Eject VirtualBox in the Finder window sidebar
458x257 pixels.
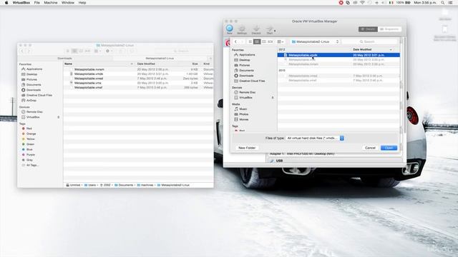[x=59, y=117]
